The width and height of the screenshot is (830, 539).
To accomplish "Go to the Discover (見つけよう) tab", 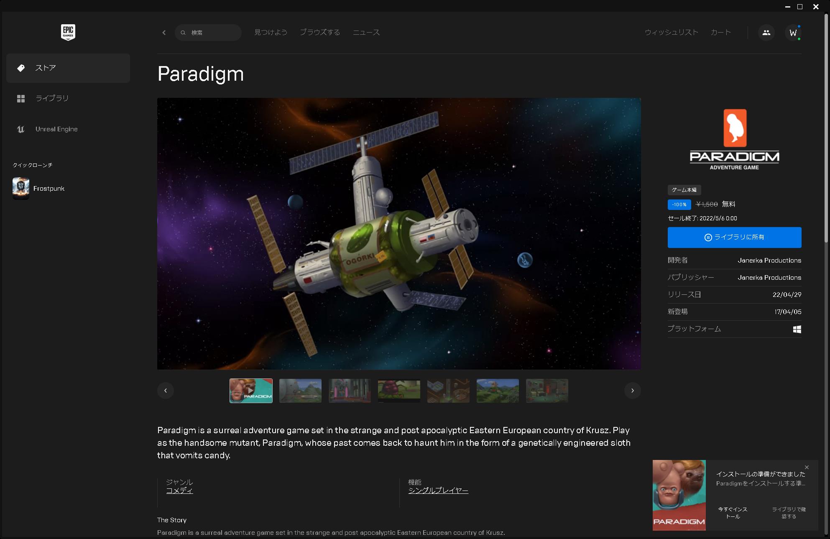I will (271, 32).
